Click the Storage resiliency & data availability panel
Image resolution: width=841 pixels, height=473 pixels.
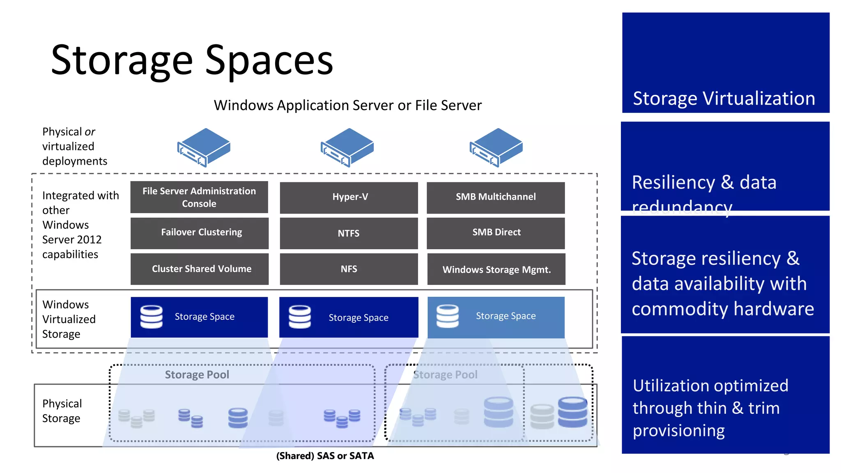725,274
